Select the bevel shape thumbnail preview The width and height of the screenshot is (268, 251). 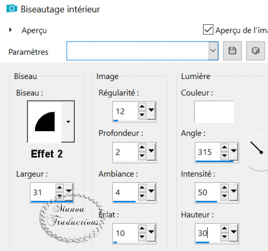click(45, 121)
